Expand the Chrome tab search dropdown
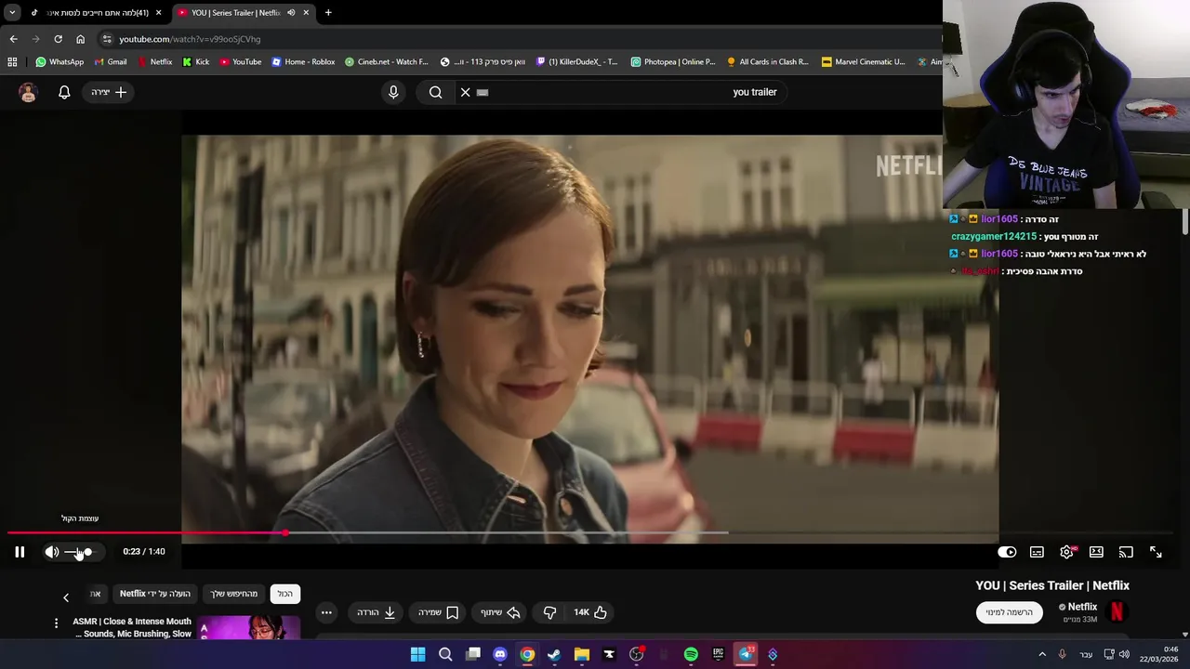 12,13
